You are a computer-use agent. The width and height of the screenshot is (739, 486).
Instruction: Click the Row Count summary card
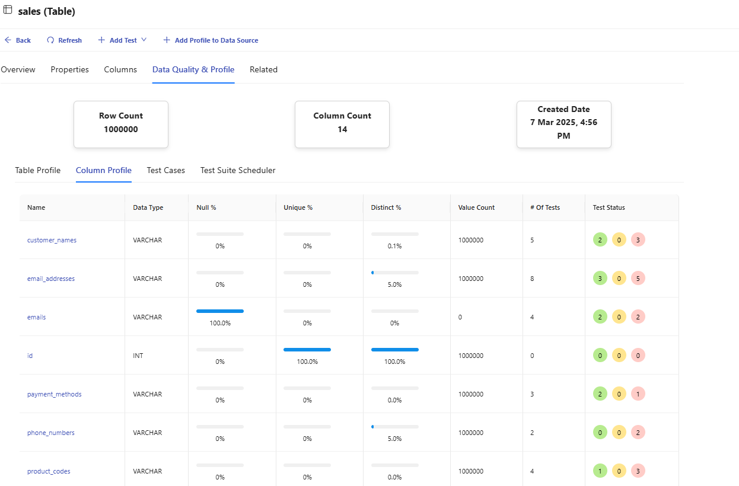121,124
